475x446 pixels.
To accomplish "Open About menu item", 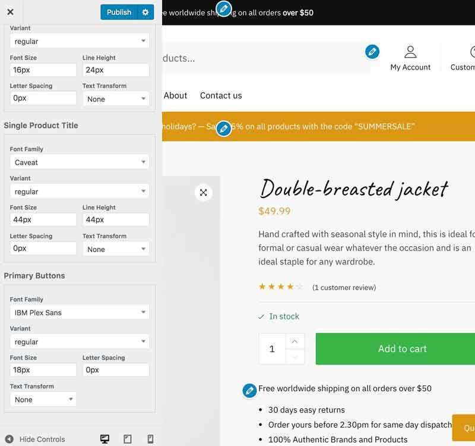I will tap(175, 96).
